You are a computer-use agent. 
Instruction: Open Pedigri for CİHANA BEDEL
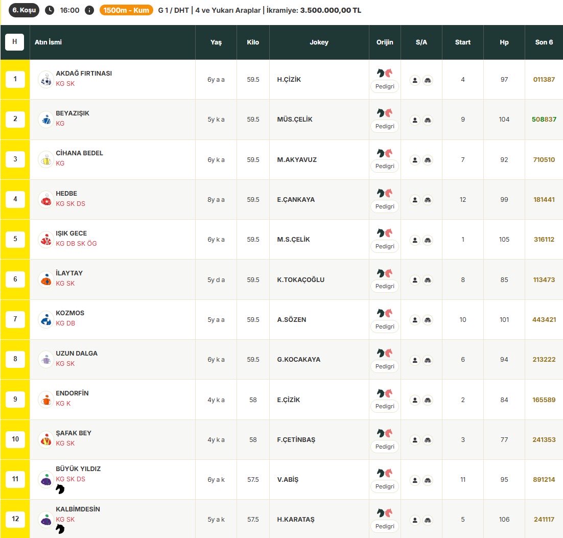coord(385,166)
